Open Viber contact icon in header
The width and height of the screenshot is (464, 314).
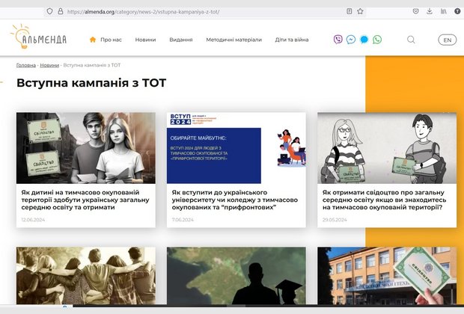click(338, 40)
